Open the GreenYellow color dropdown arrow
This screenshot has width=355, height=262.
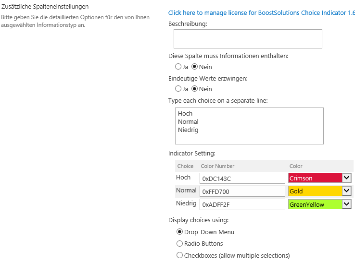pos(347,204)
